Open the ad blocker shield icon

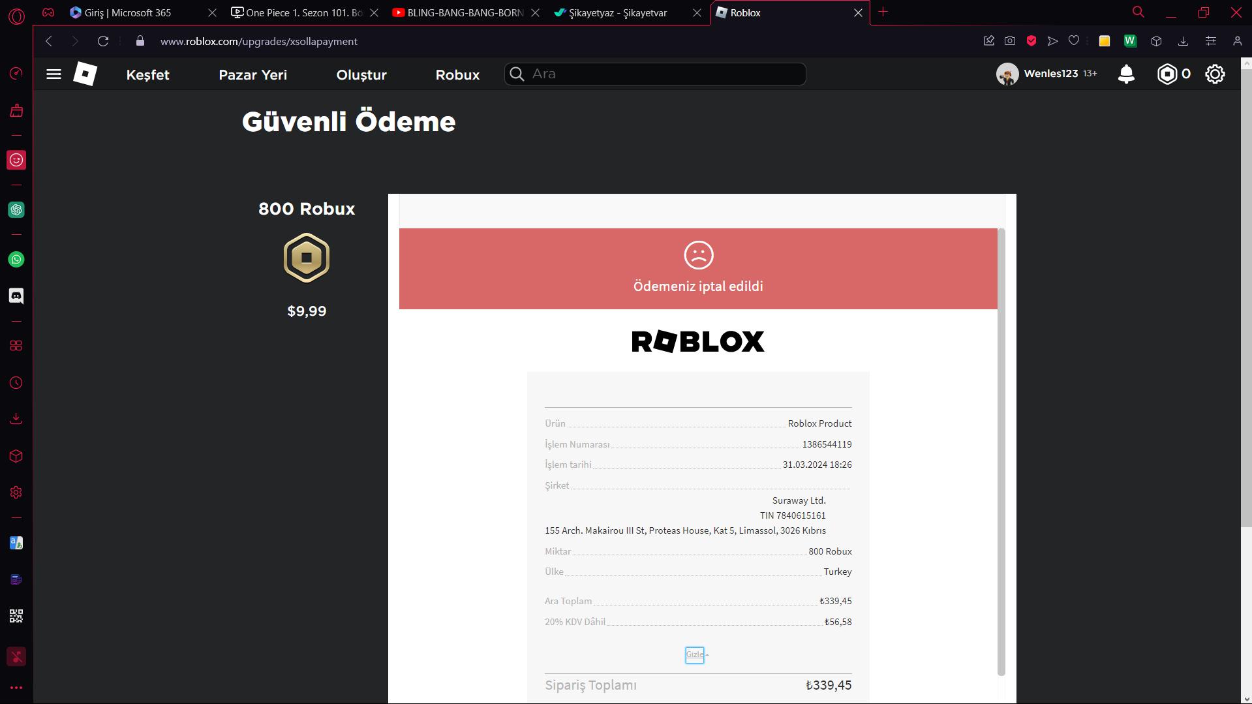tap(1031, 41)
